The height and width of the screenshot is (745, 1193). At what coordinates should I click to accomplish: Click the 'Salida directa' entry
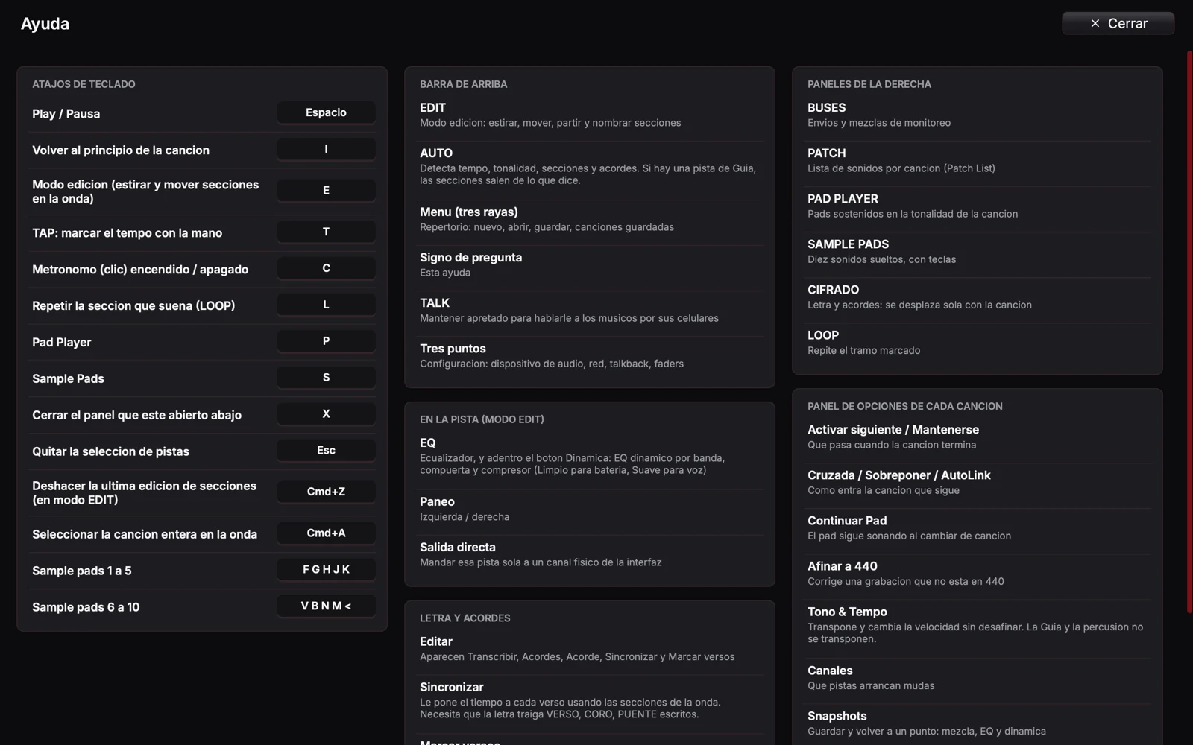[x=590, y=554]
